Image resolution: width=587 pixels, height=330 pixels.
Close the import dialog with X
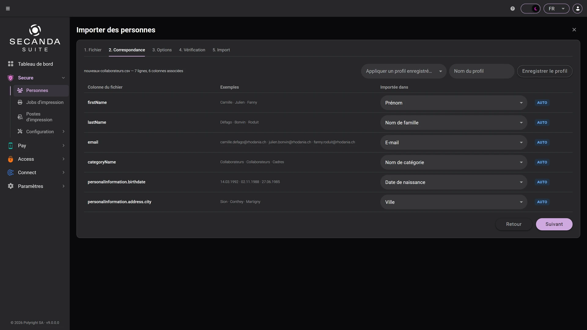coord(574,30)
